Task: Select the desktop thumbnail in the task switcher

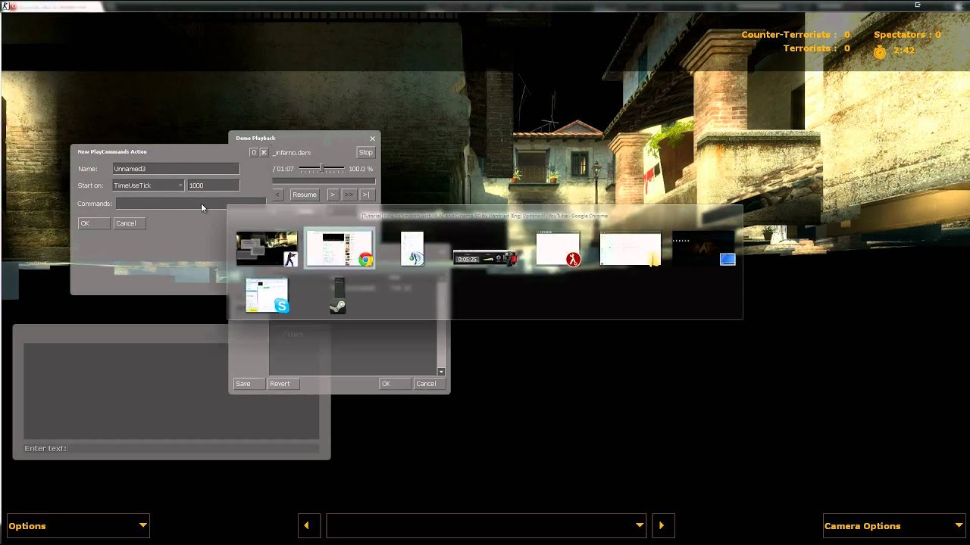Action: pos(703,248)
